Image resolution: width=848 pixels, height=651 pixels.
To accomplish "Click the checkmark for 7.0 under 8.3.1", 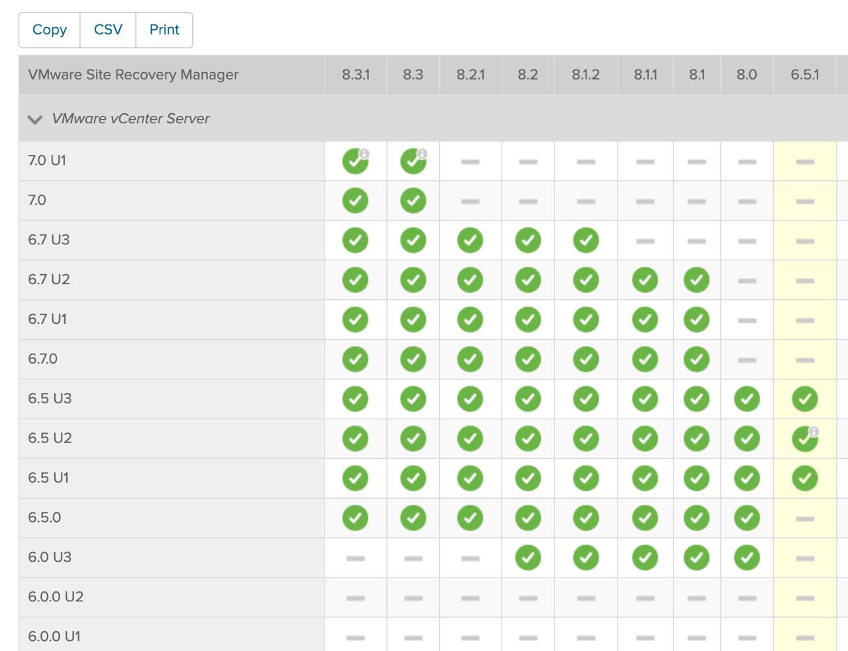I will (355, 200).
